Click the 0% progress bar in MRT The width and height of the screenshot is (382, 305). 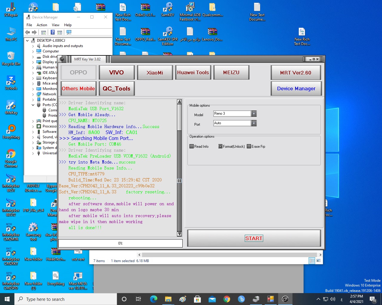(120, 243)
